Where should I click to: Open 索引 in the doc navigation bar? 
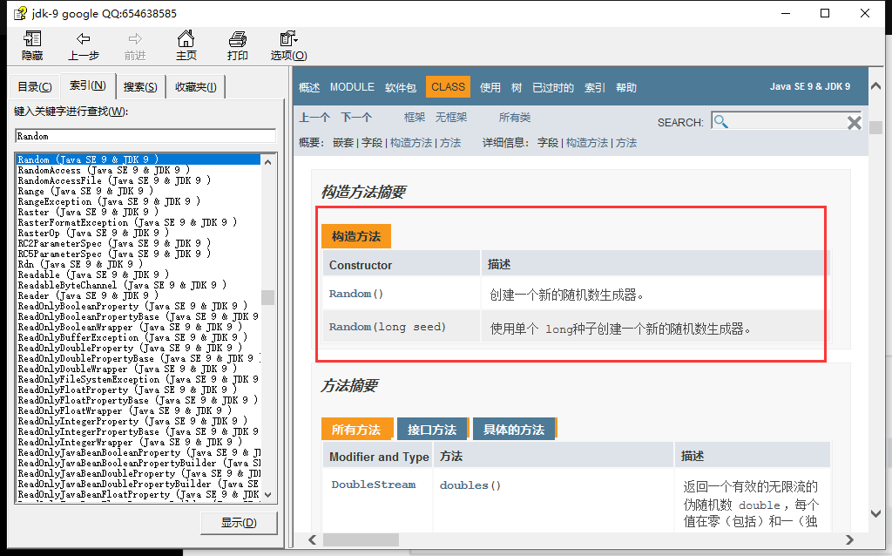click(594, 88)
